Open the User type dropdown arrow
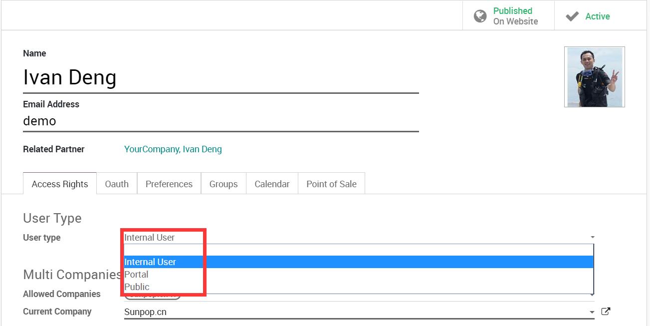The width and height of the screenshot is (650, 326). tap(592, 238)
